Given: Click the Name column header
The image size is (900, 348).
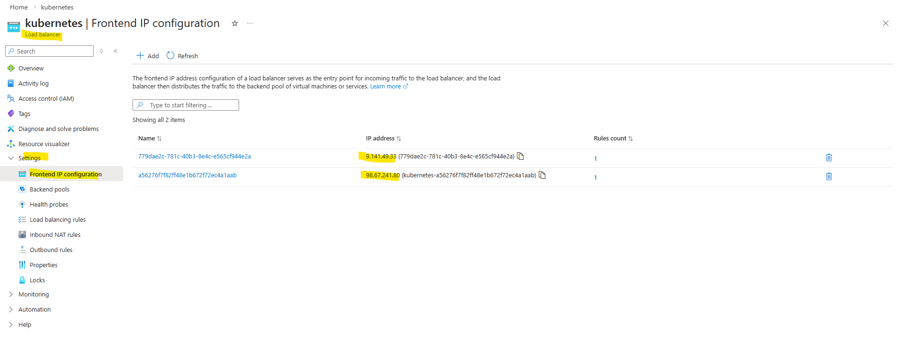Looking at the screenshot, I should tap(147, 139).
